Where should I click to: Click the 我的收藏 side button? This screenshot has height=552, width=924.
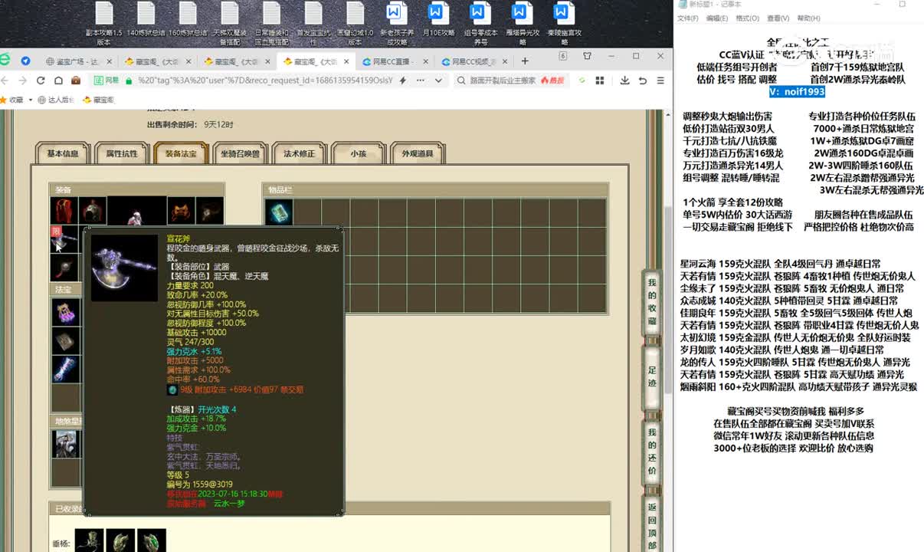(652, 302)
